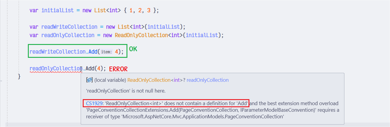Viewport: 390px width, 127px height.
Task: Click the 'item:' inlay parameter hint
Action: coord(106,52)
